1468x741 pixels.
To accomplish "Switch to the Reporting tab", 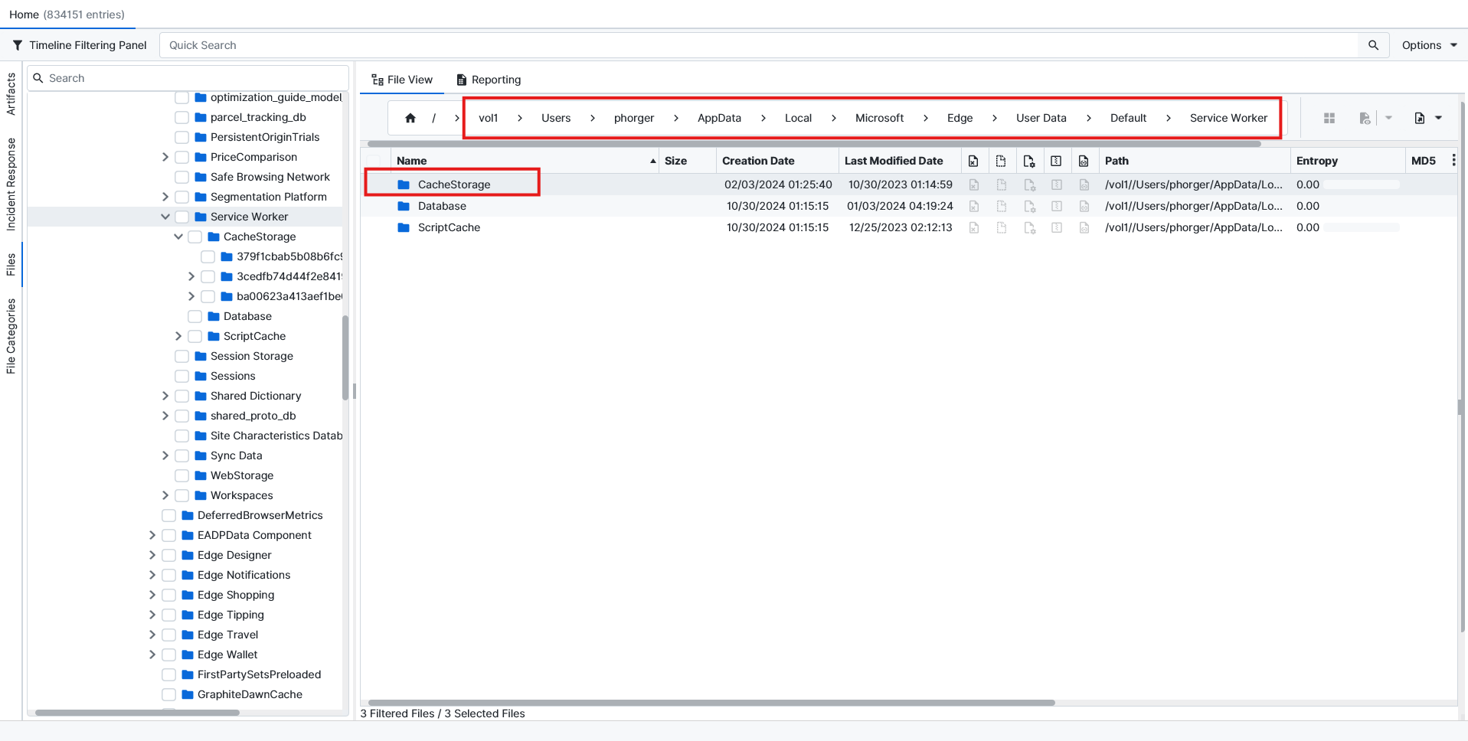I will (x=489, y=80).
